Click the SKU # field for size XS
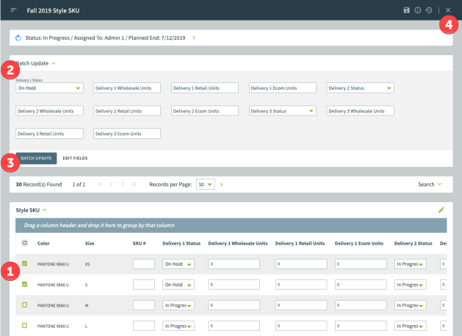 click(x=143, y=264)
